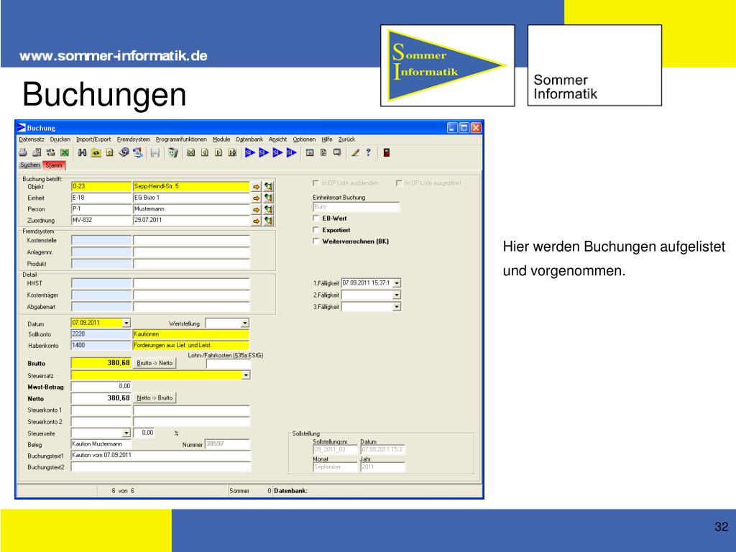
Task: Open the 1.Fälligkeit date dropdown
Action: pyautogui.click(x=397, y=283)
